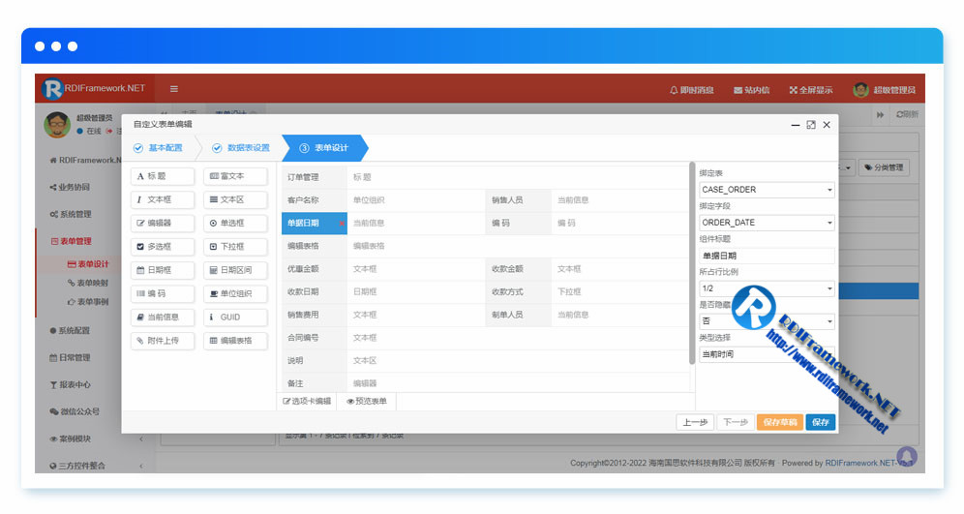Viewport: 964px width, 514px height.
Task: Add a 编辑器 editor component
Action: (x=163, y=223)
